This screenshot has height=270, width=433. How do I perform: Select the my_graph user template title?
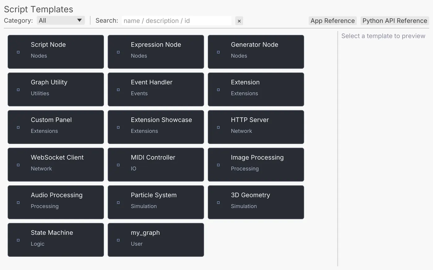coord(145,233)
